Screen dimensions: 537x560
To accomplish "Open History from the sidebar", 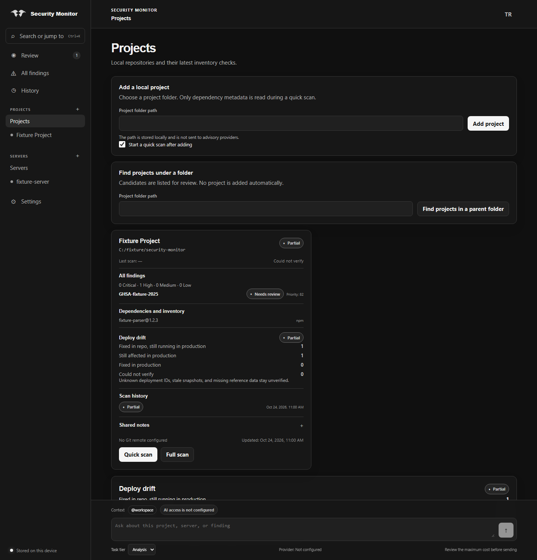I will point(45,91).
